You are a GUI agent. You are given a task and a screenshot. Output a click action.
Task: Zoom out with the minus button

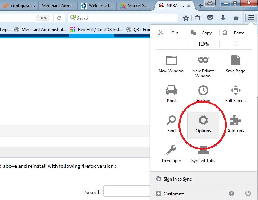(x=172, y=44)
